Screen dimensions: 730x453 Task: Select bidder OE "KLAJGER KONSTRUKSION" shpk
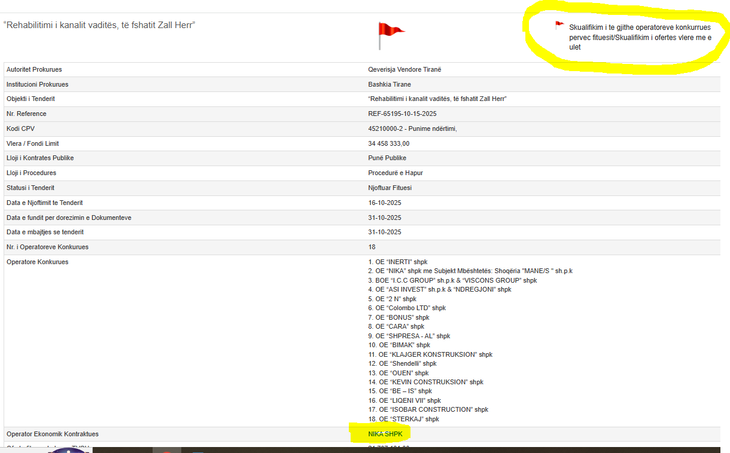[430, 354]
